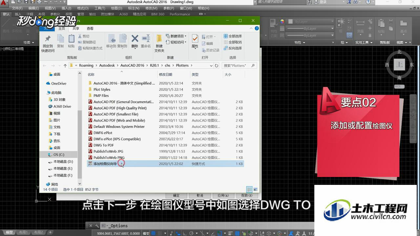
Task: Click the AutoCAD 2016 breadcrumb segment
Action: (132, 66)
